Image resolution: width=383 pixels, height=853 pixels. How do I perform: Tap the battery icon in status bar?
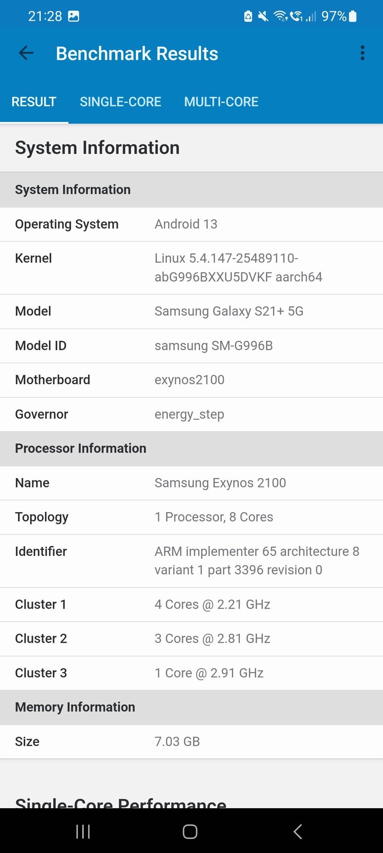point(353,16)
